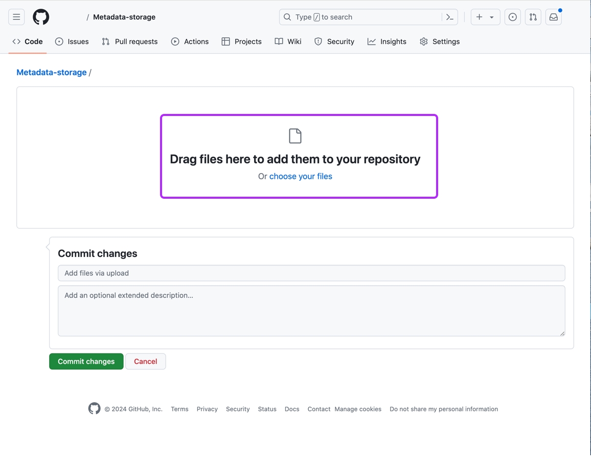Click the GitHub logo in footer
Screen dimensions: 591x468
(94, 409)
